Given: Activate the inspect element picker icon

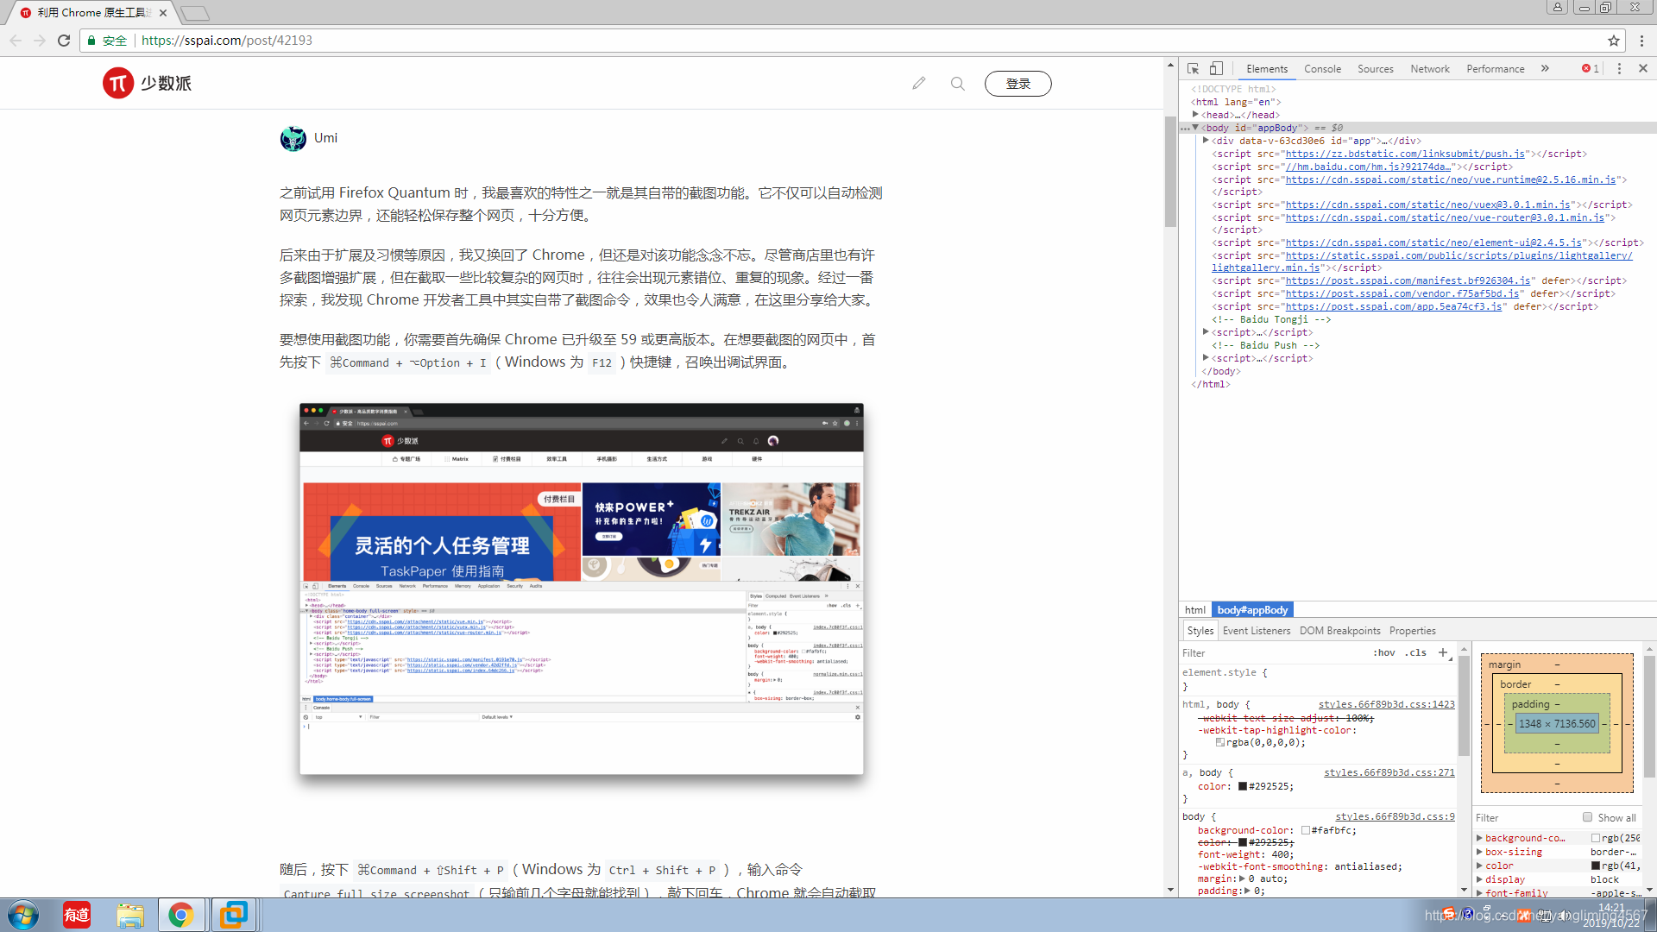Looking at the screenshot, I should click(1193, 68).
